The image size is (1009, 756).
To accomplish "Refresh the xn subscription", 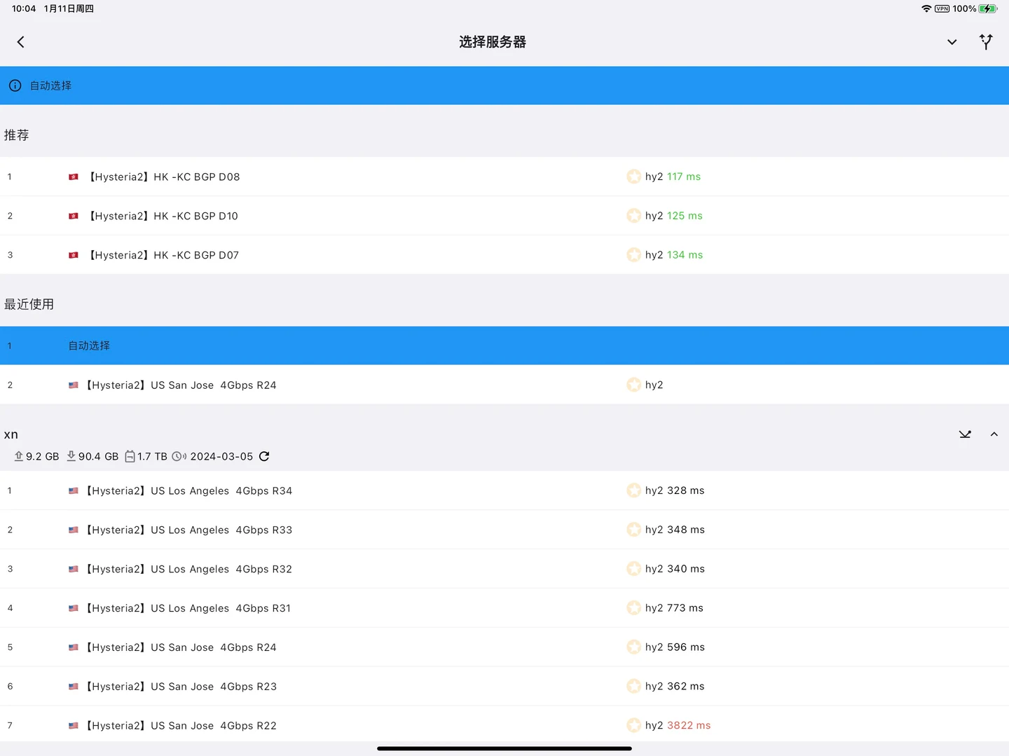I will (x=264, y=456).
